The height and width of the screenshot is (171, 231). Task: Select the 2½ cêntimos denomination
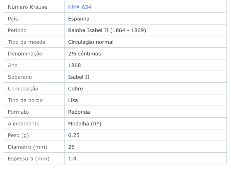pos(85,54)
